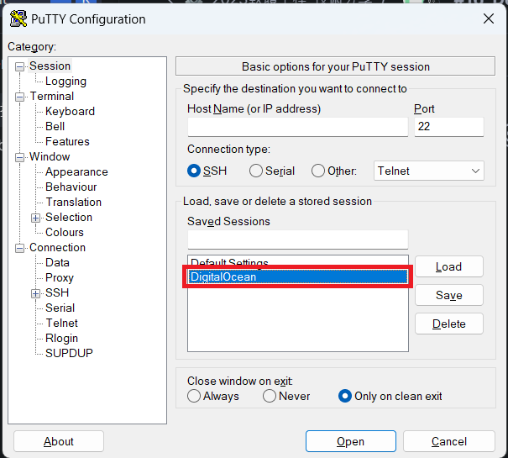Open the Telnet protocol dropdown
Screen dimensions: 508x458
click(x=429, y=171)
